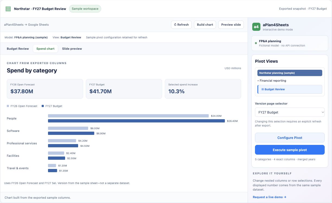Click the FY26 Open Forecast legend swatch
This screenshot has width=332, height=203.
click(x=8, y=106)
